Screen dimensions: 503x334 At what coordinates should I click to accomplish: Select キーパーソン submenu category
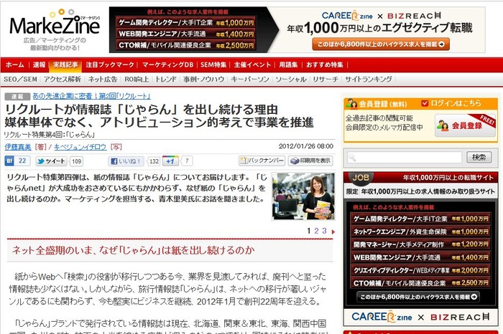[x=250, y=79]
